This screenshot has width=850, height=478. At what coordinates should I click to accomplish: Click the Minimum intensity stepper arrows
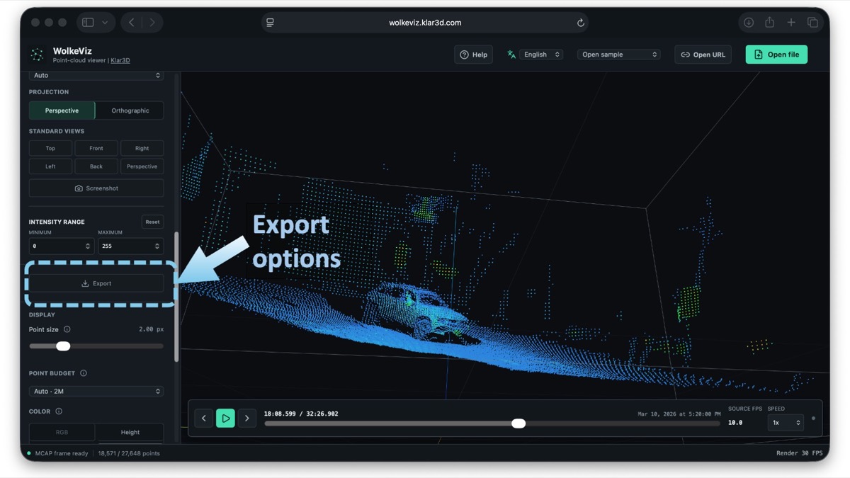(88, 246)
